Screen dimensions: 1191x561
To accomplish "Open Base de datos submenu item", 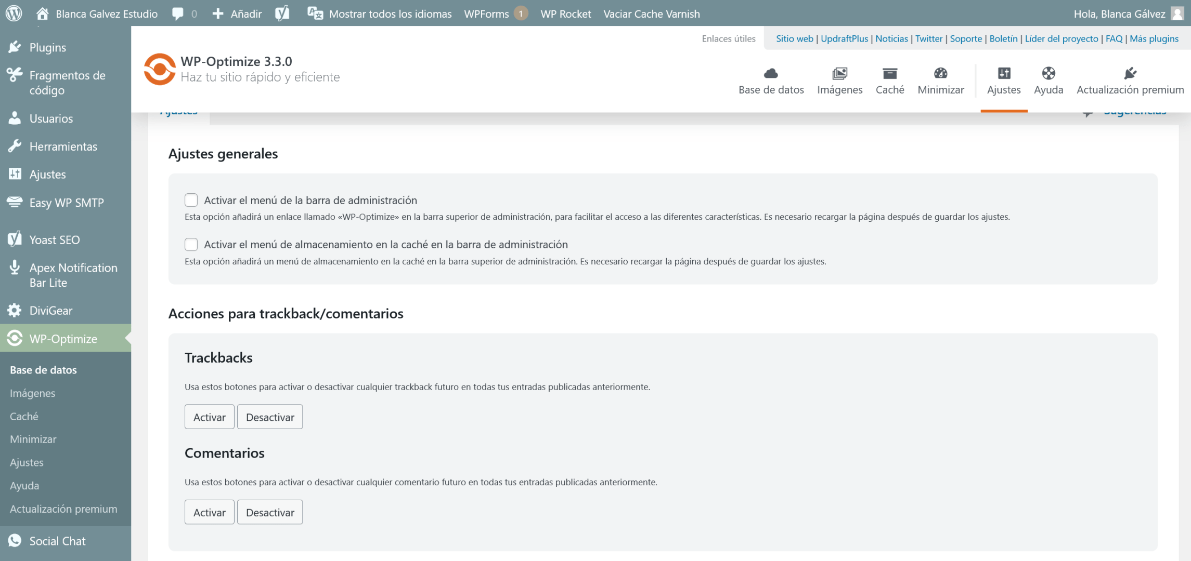I will click(x=43, y=370).
